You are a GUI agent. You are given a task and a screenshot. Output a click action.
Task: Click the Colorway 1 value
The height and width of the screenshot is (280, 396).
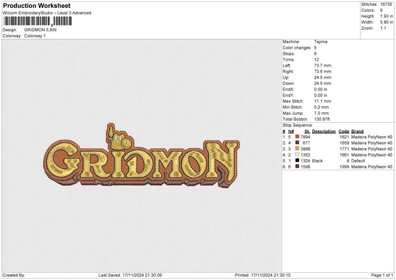(x=36, y=36)
